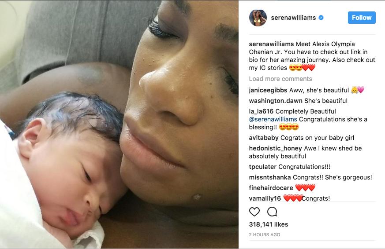The height and width of the screenshot is (249, 385).
Task: Open hedonistic_honey profile link
Action: [275, 148]
